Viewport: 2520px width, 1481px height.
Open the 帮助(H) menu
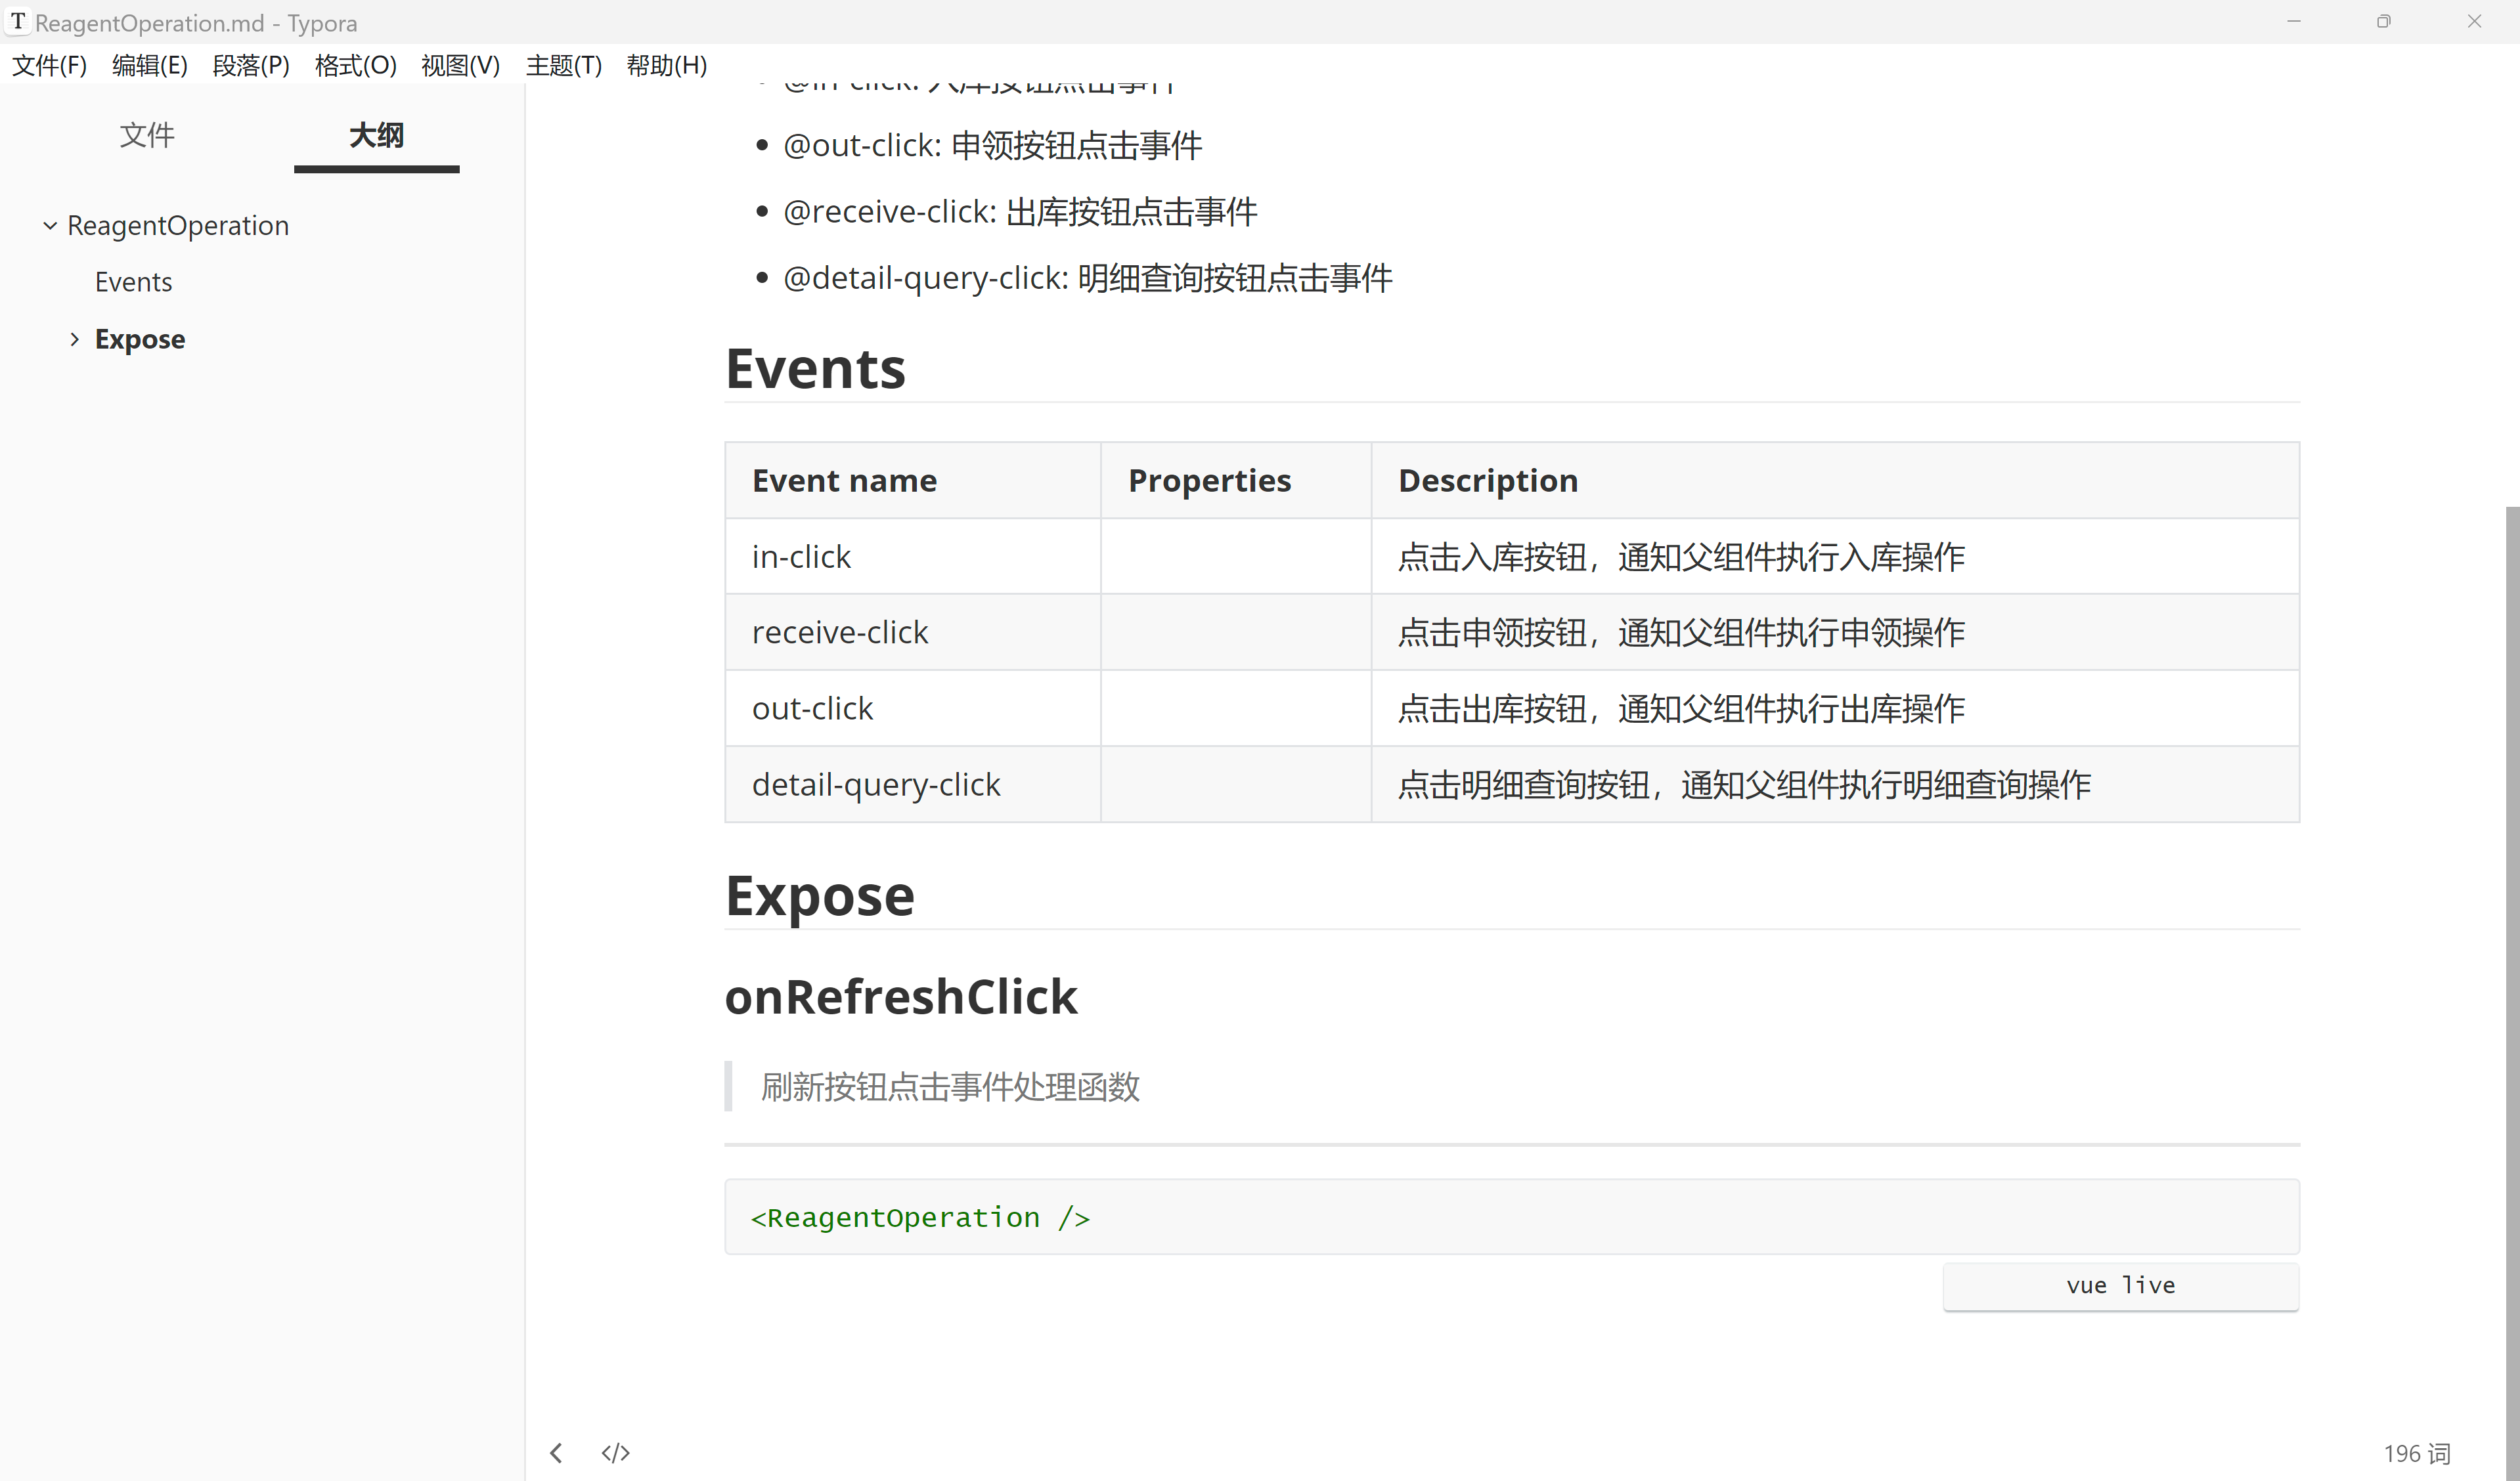(666, 65)
